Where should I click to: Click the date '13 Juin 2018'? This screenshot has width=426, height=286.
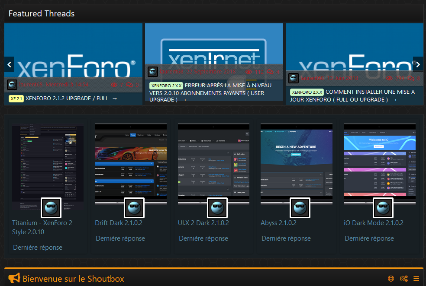pyautogui.click(x=343, y=78)
